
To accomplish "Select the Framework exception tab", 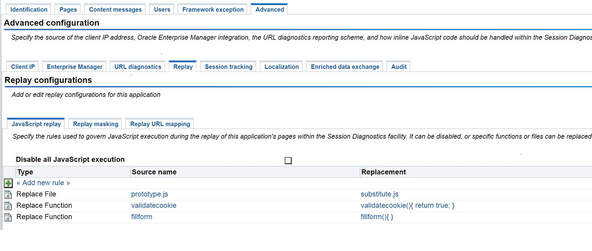I will pos(213,9).
